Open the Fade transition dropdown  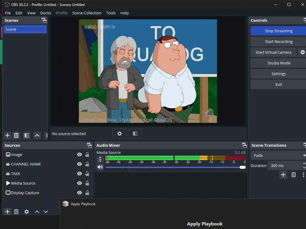coord(279,155)
